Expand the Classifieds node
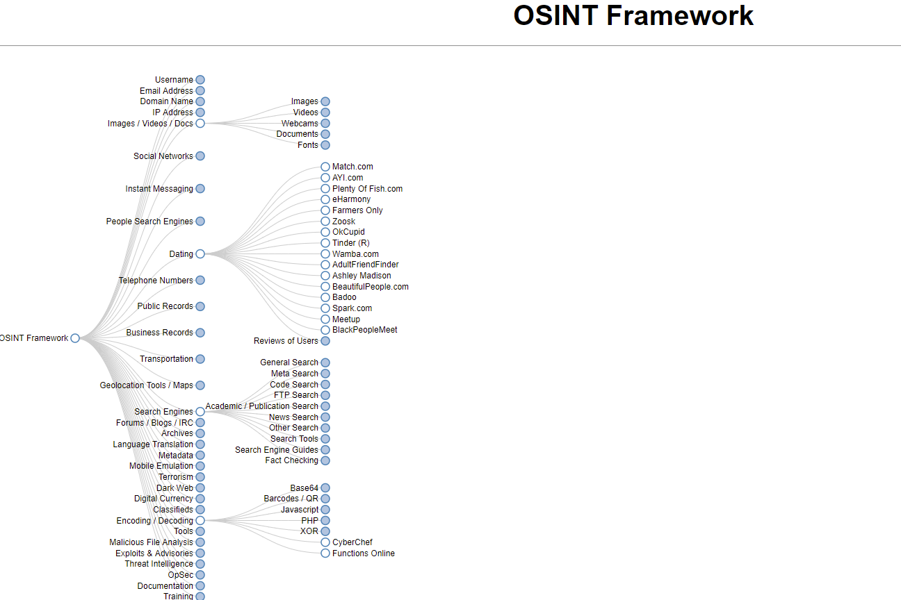 pyautogui.click(x=200, y=510)
